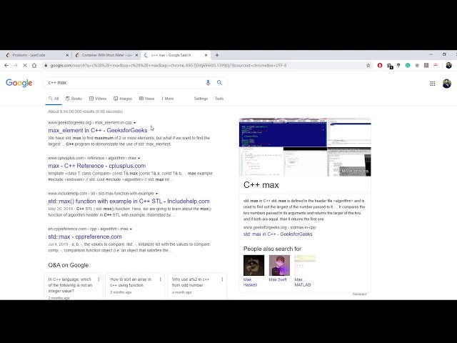Open Google apps grid

click(x=433, y=84)
